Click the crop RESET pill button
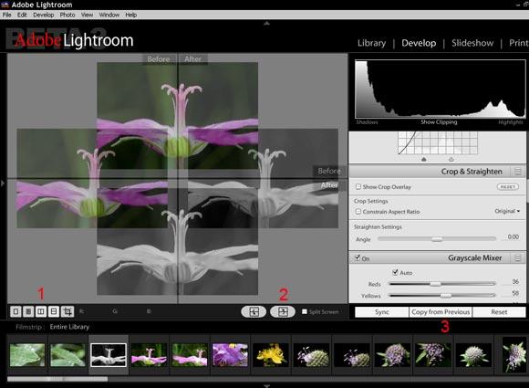 (507, 187)
